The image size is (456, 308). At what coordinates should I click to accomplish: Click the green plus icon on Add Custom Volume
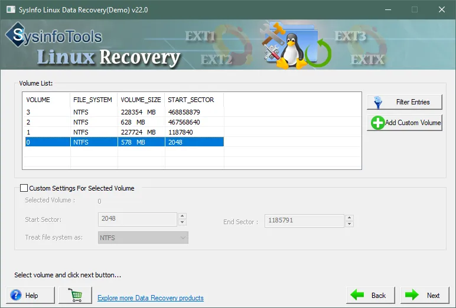pyautogui.click(x=377, y=123)
